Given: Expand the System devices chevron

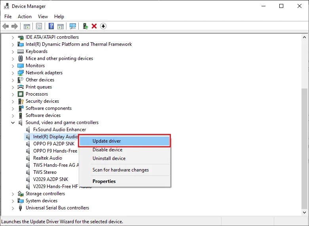Looking at the screenshot, I should pos(13,201).
